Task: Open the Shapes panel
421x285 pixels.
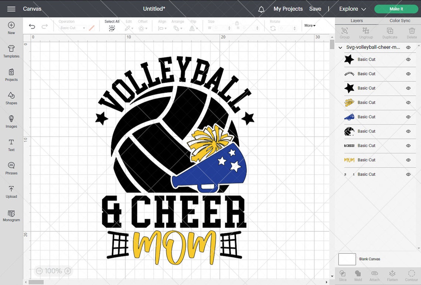Action: pyautogui.click(x=11, y=98)
